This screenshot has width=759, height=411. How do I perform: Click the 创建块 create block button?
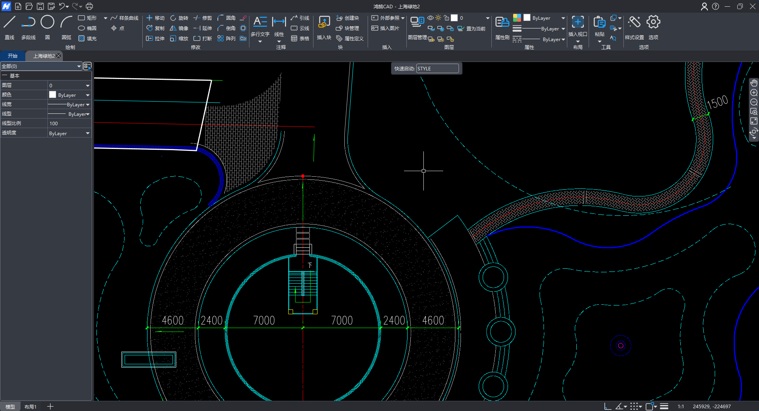(x=347, y=18)
